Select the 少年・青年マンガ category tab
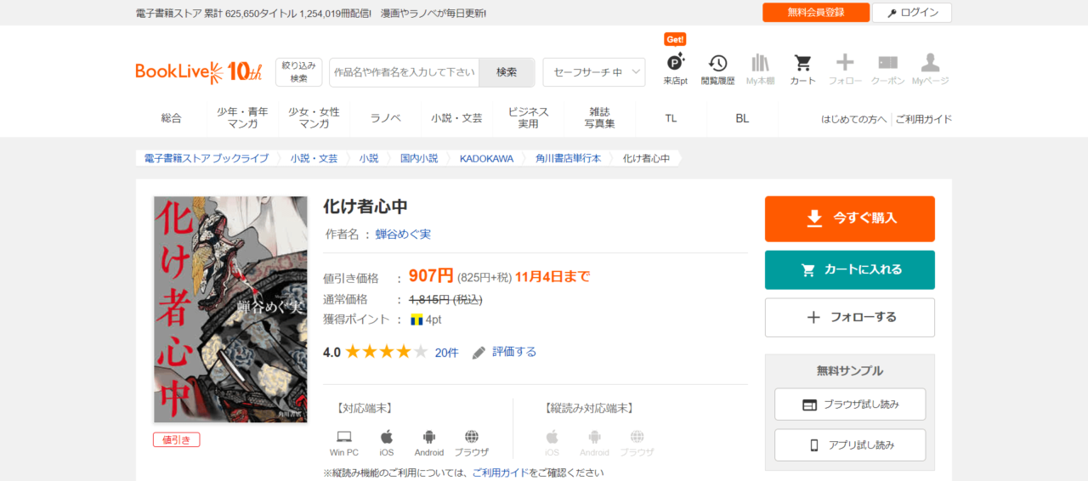 (x=242, y=118)
